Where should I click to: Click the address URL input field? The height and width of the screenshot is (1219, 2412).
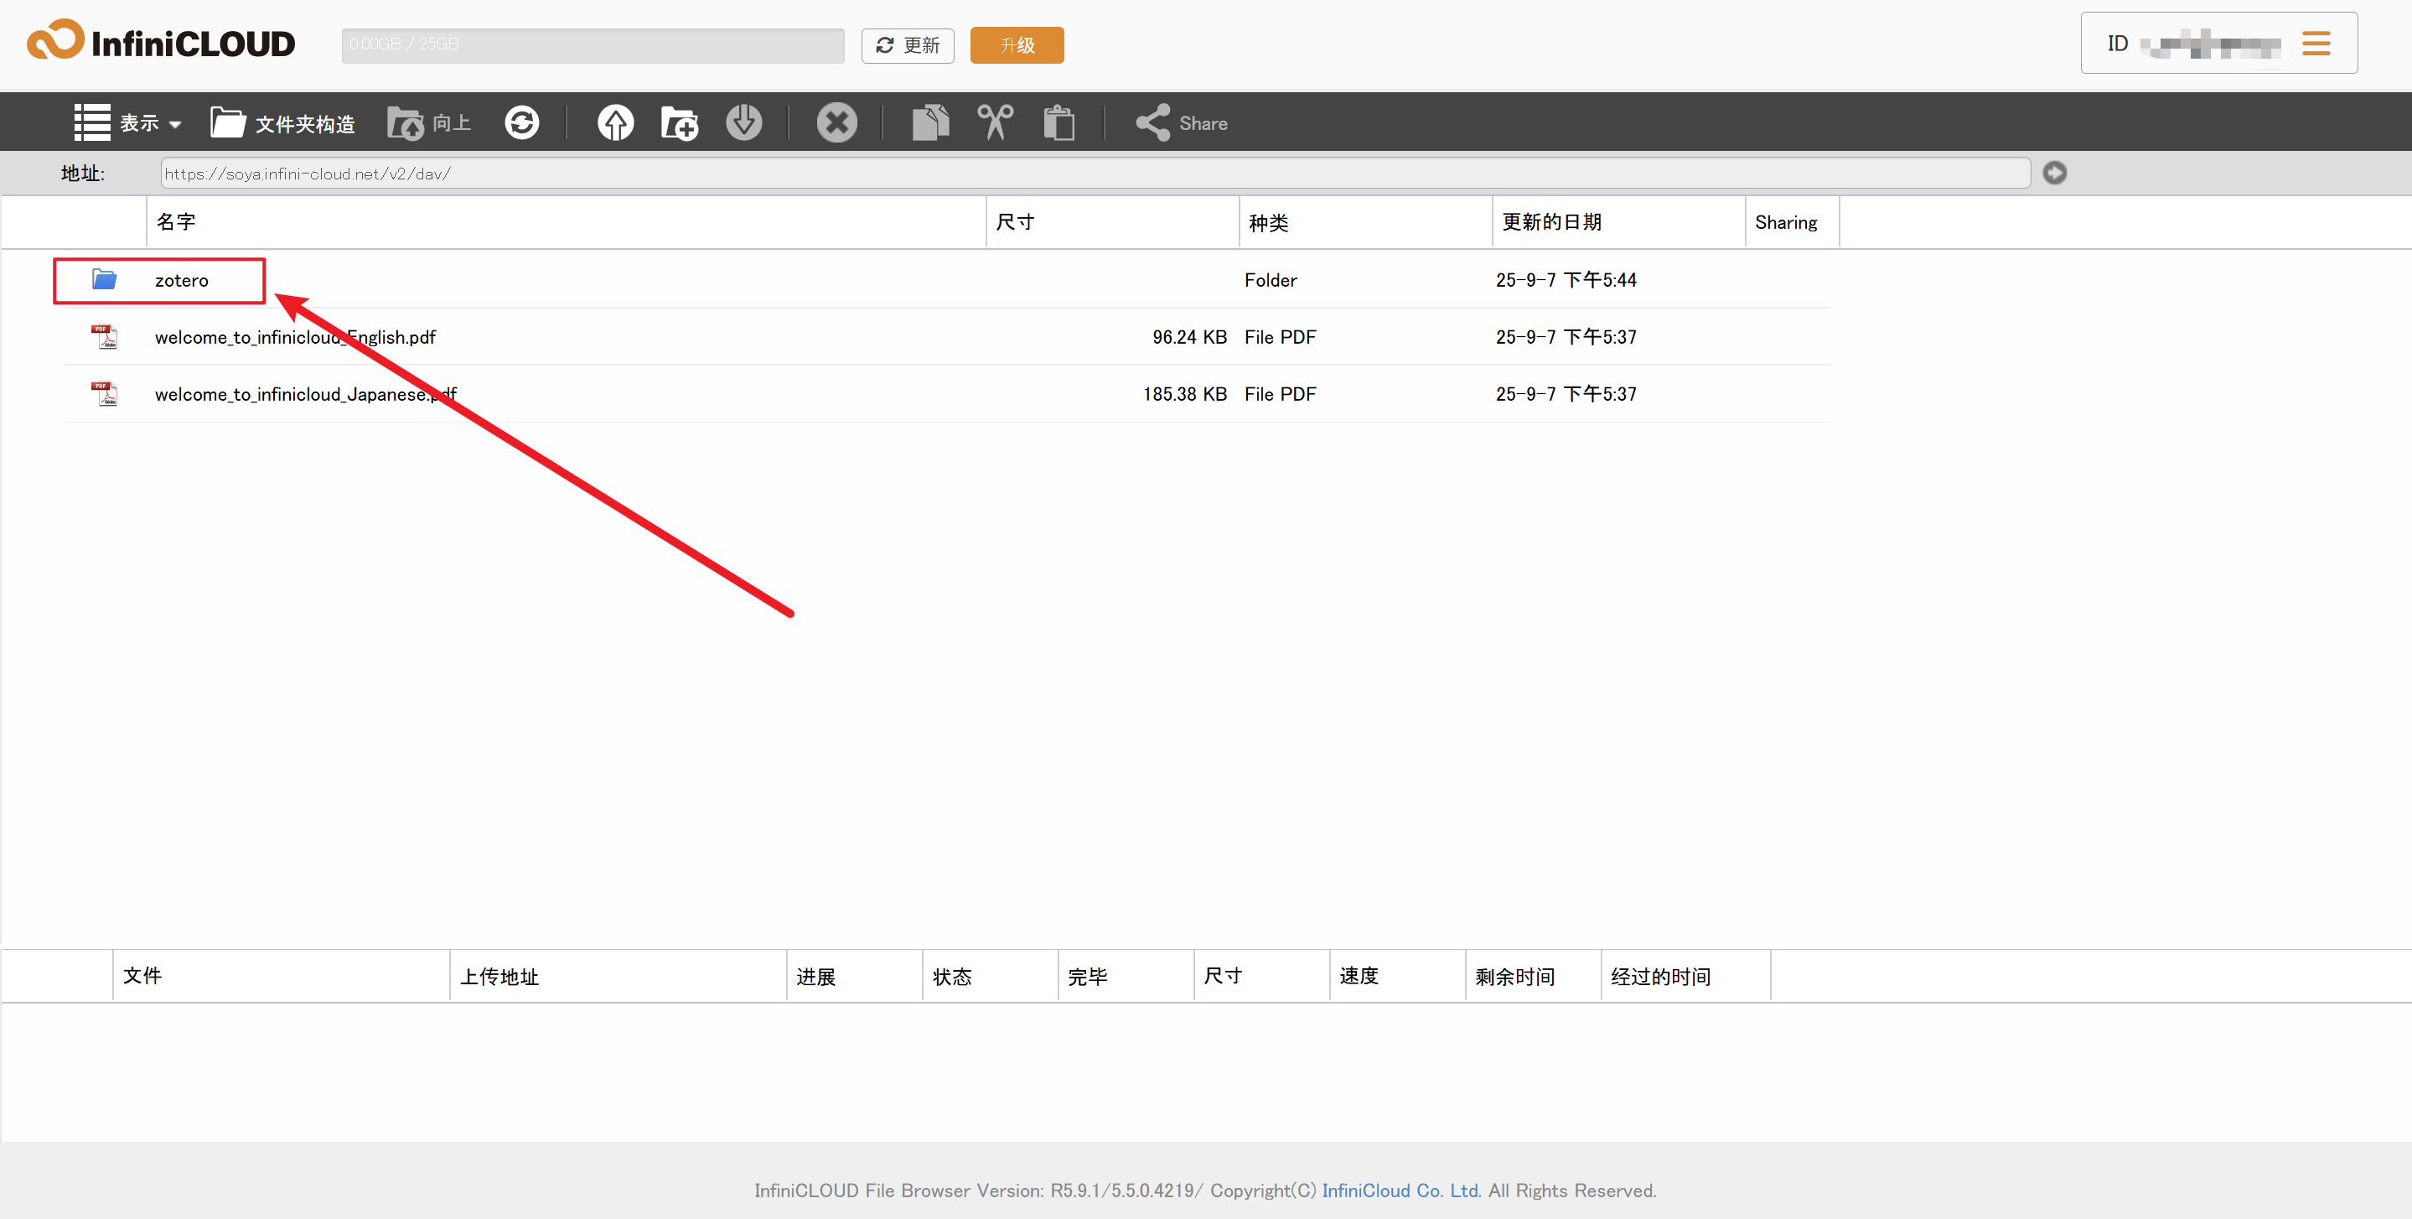coord(1095,174)
